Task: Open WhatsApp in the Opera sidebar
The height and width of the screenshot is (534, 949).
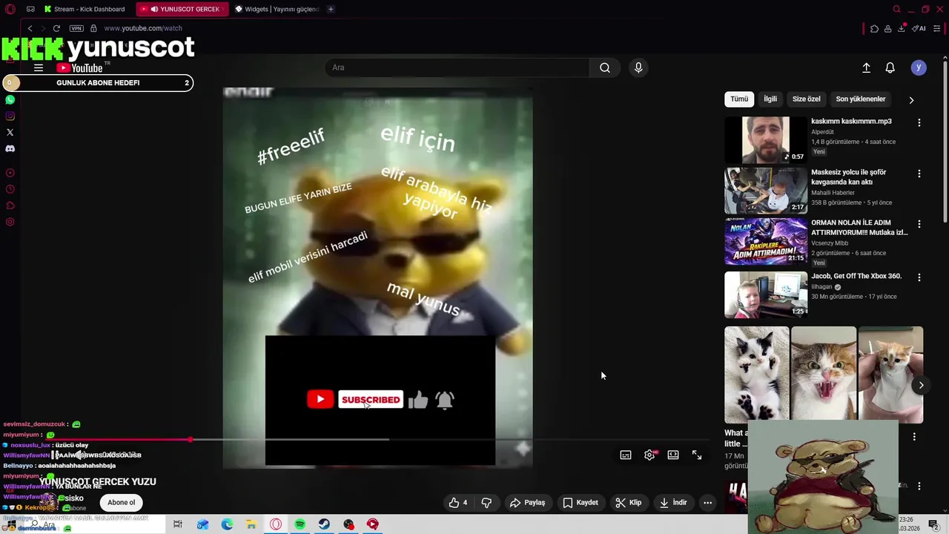Action: click(x=10, y=99)
